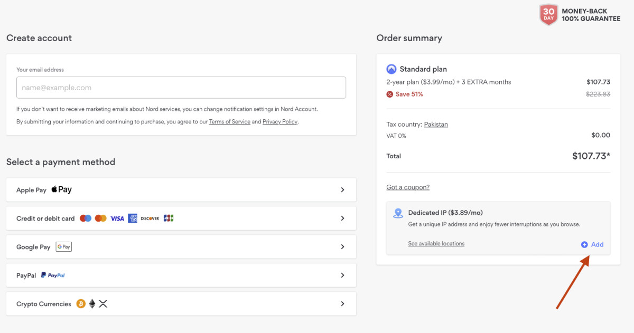This screenshot has width=634, height=333.
Task: Click the XRP crypto icon
Action: coord(103,303)
